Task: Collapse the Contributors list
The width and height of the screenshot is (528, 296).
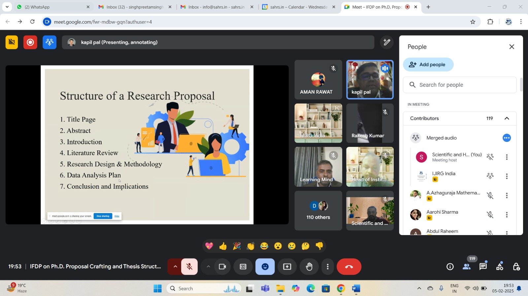Action: point(507,119)
